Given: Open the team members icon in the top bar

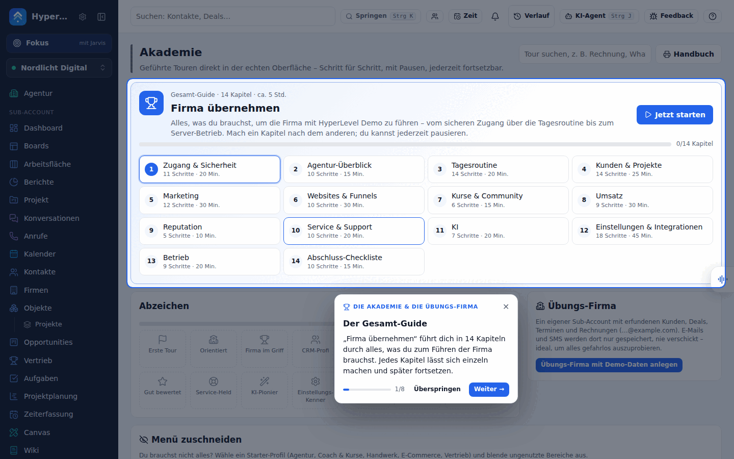Looking at the screenshot, I should click(x=435, y=16).
